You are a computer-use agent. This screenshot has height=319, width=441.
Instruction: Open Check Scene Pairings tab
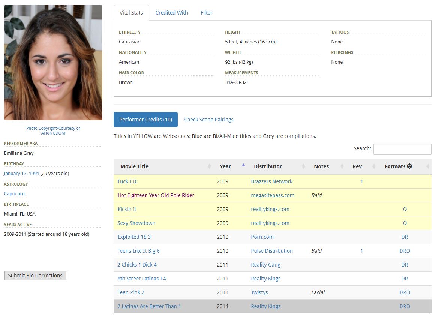pos(208,120)
